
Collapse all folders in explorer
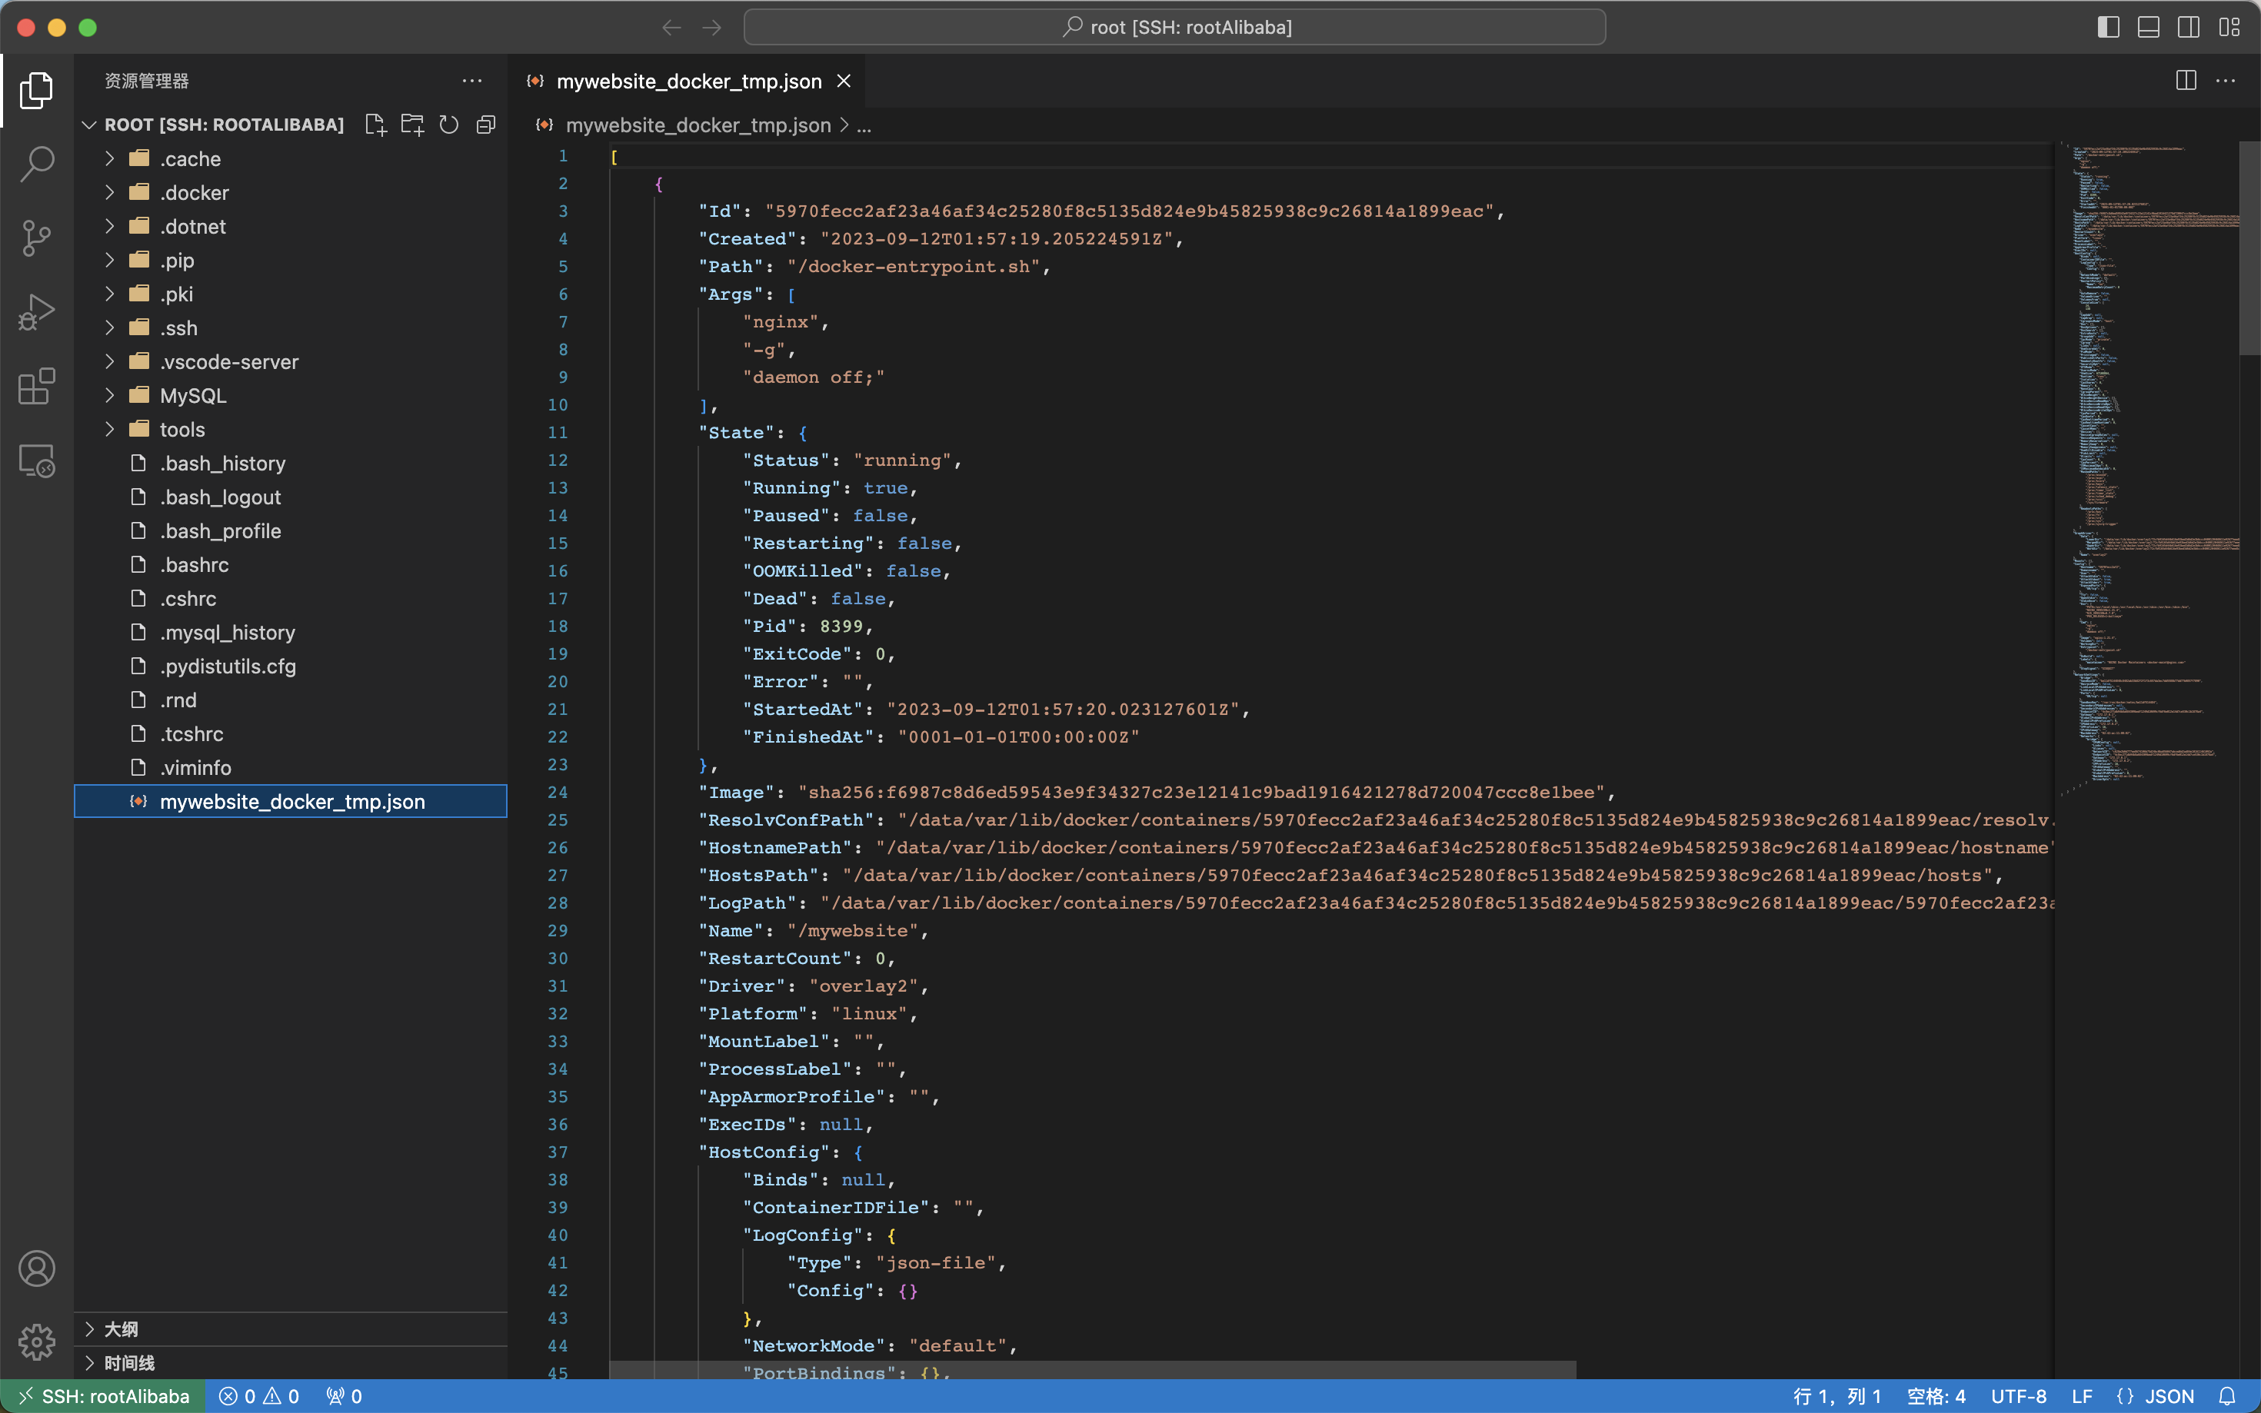[x=486, y=125]
